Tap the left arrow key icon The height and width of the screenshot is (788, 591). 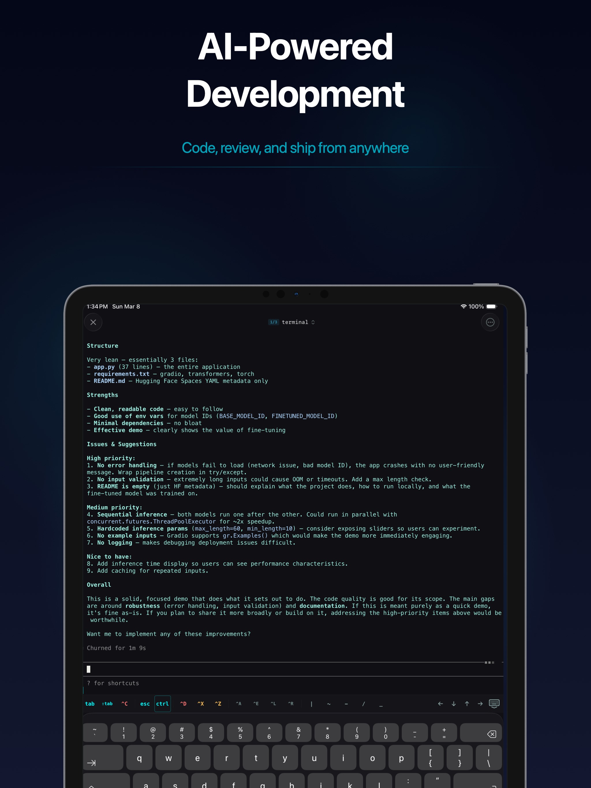coord(441,703)
